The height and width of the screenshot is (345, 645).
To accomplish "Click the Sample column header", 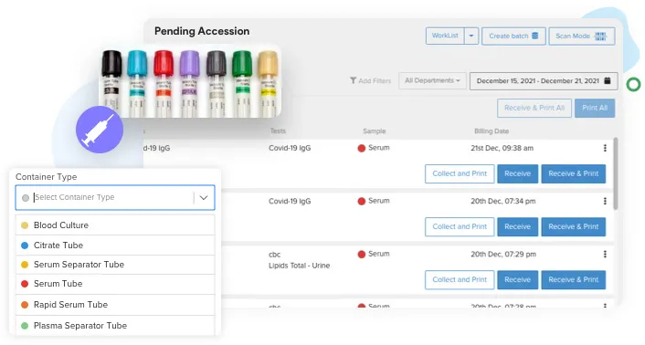I will (x=374, y=131).
